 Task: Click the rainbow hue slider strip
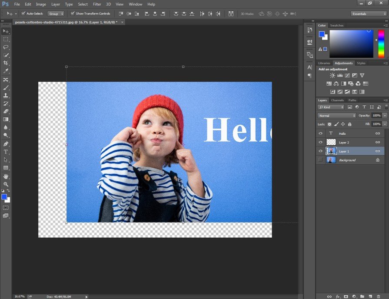tap(381, 43)
